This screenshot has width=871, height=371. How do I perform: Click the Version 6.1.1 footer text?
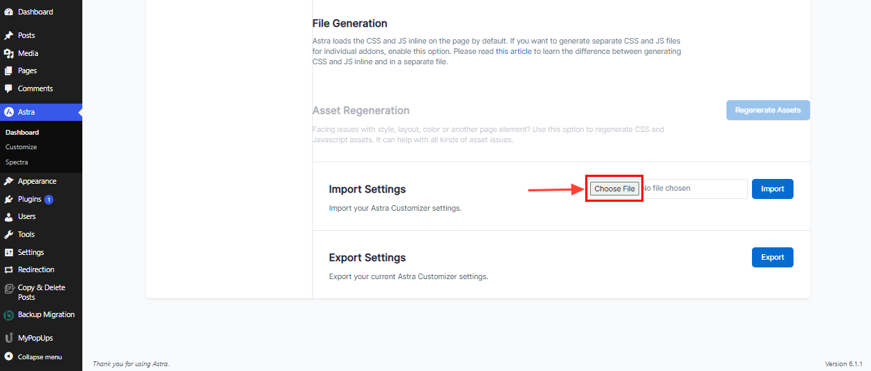click(x=845, y=363)
